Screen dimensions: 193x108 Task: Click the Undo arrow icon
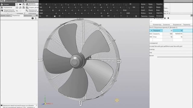click(x=17, y=11)
